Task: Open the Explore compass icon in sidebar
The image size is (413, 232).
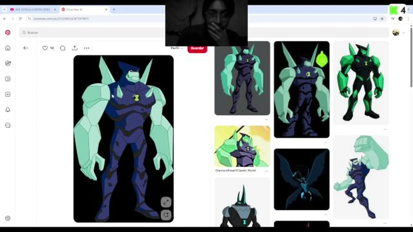Action: [x=8, y=63]
